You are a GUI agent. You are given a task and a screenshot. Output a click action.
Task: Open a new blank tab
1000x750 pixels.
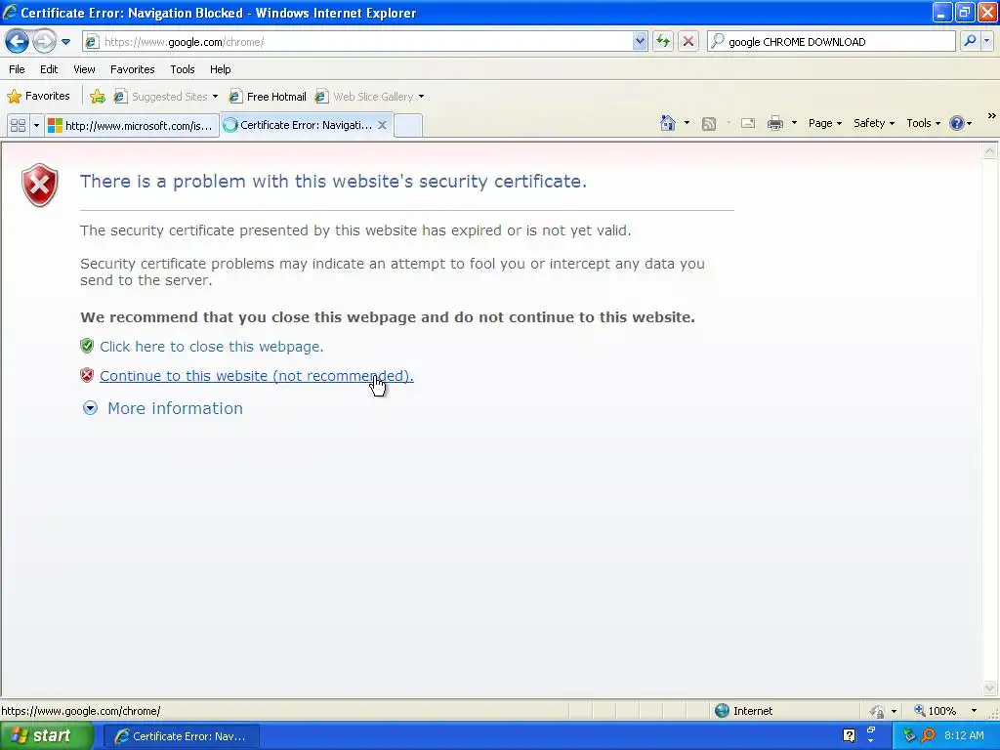pyautogui.click(x=408, y=125)
